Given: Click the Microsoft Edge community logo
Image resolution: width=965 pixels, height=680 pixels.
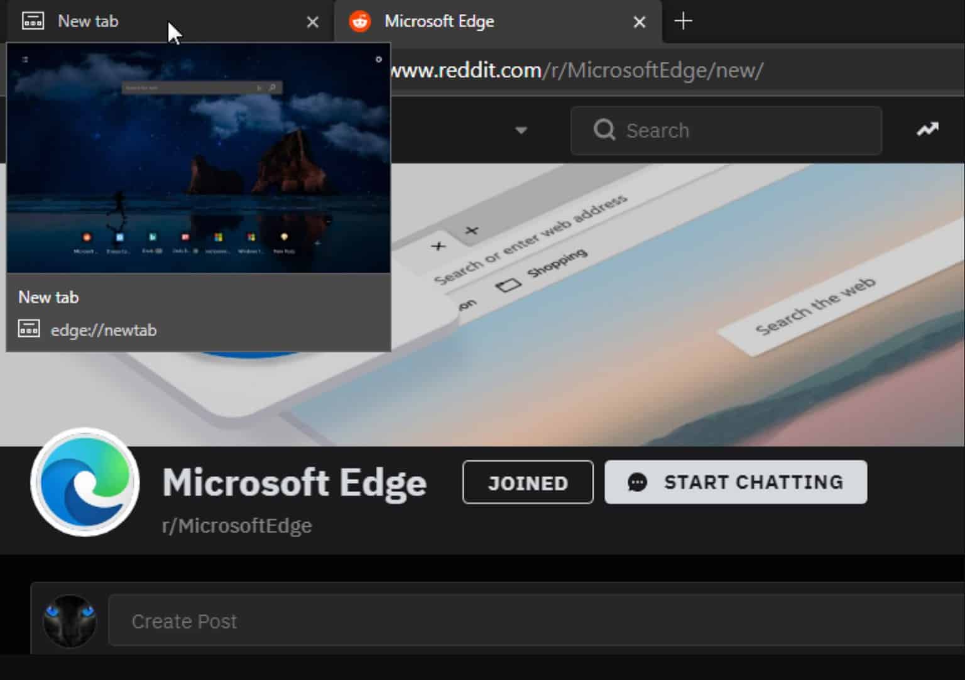Looking at the screenshot, I should click(x=85, y=482).
